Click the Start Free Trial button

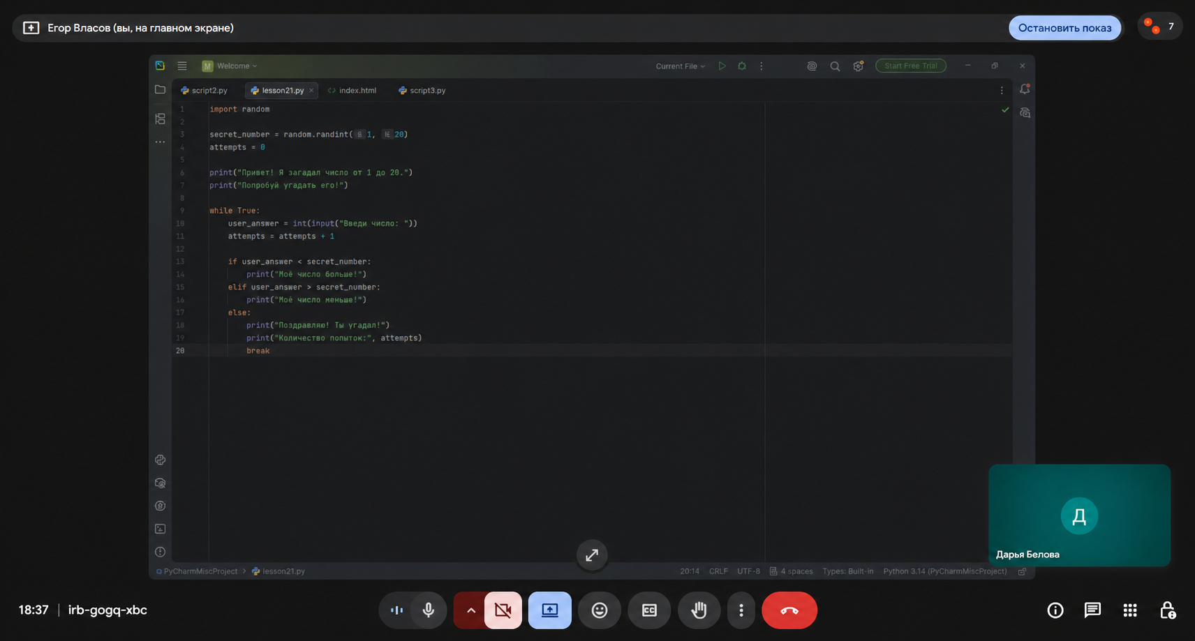(x=911, y=66)
